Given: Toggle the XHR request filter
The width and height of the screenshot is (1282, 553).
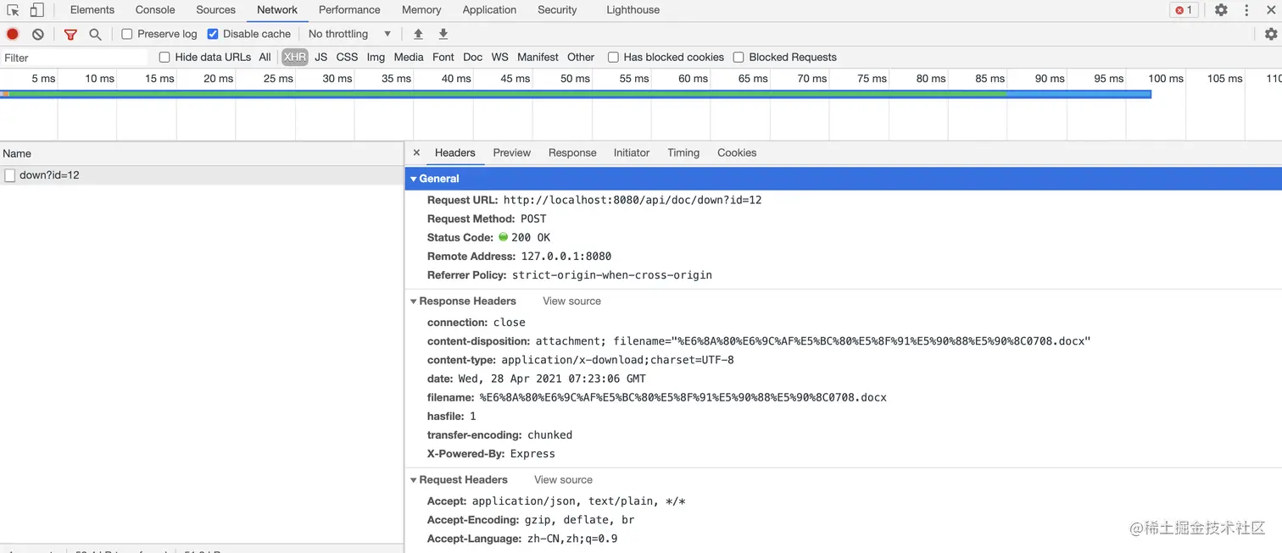Looking at the screenshot, I should point(295,57).
